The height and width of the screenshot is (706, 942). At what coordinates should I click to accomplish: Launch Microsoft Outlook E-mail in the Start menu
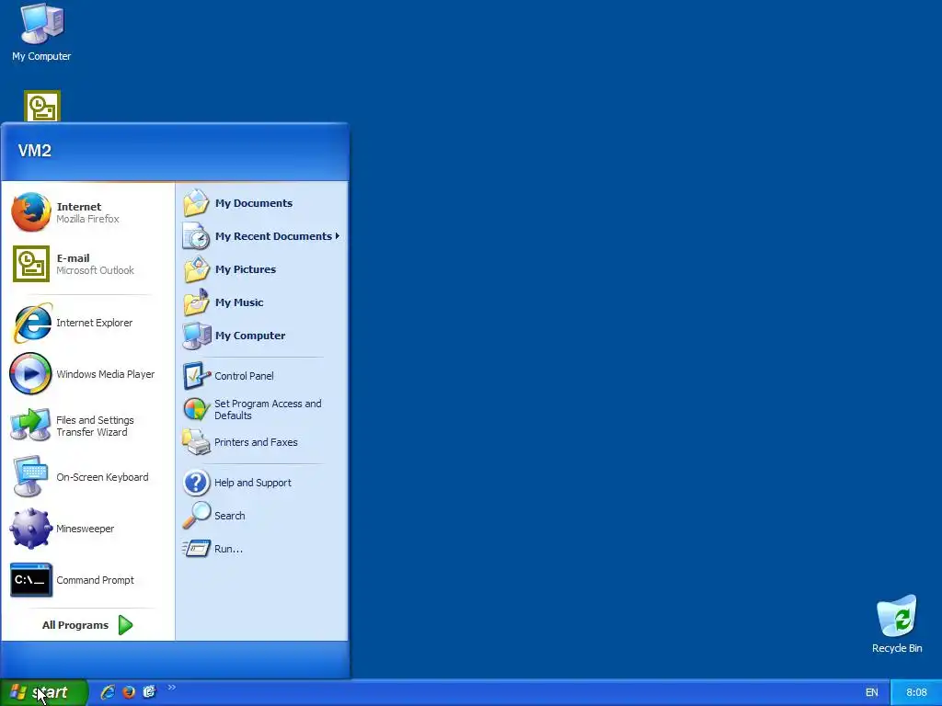tap(87, 264)
